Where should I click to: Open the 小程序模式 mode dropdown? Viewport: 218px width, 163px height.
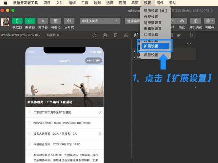100,21
